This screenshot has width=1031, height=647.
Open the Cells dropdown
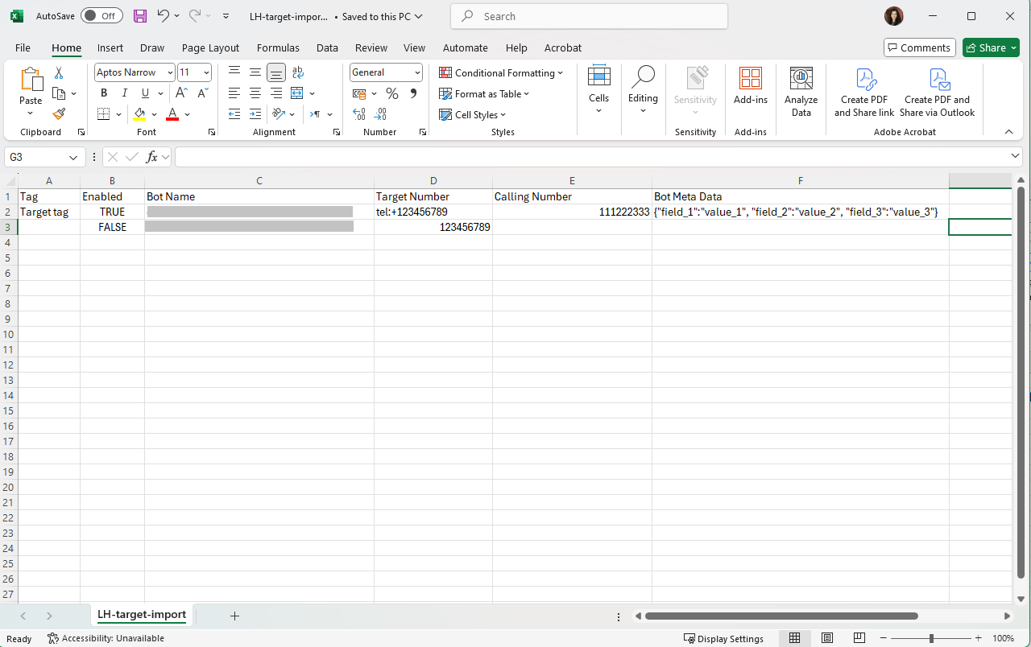tap(598, 90)
